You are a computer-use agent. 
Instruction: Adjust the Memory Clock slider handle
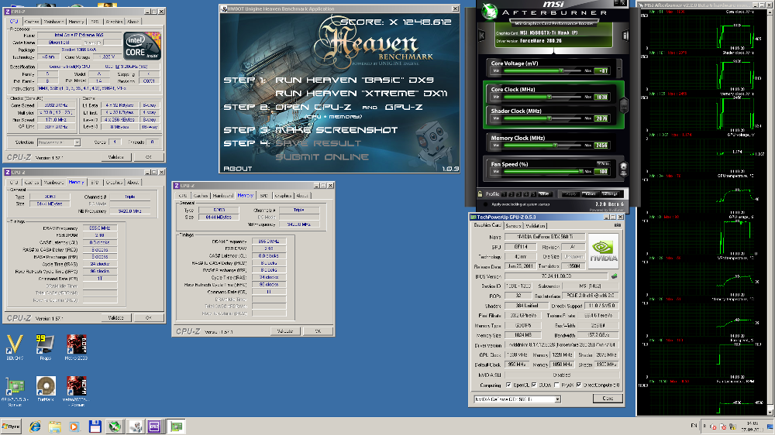click(x=556, y=146)
